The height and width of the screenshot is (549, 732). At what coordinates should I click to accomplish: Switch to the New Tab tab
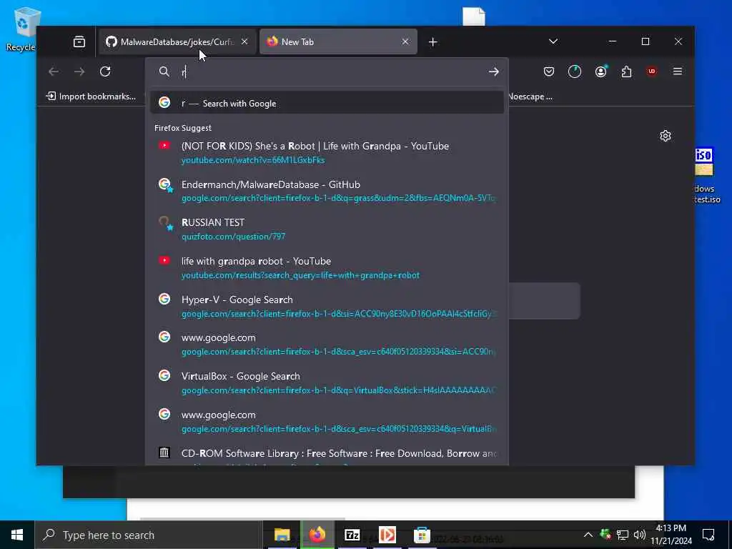tap(338, 42)
